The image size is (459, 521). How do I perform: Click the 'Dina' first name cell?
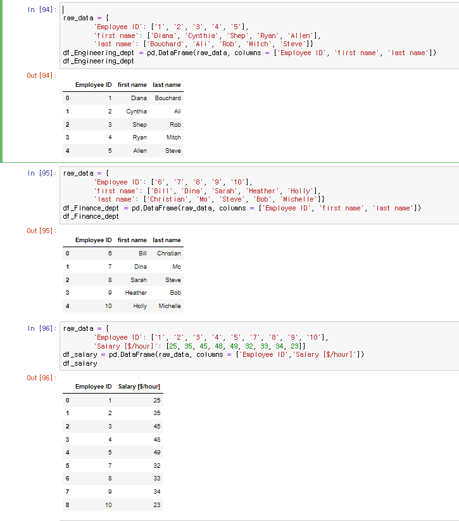point(141,266)
